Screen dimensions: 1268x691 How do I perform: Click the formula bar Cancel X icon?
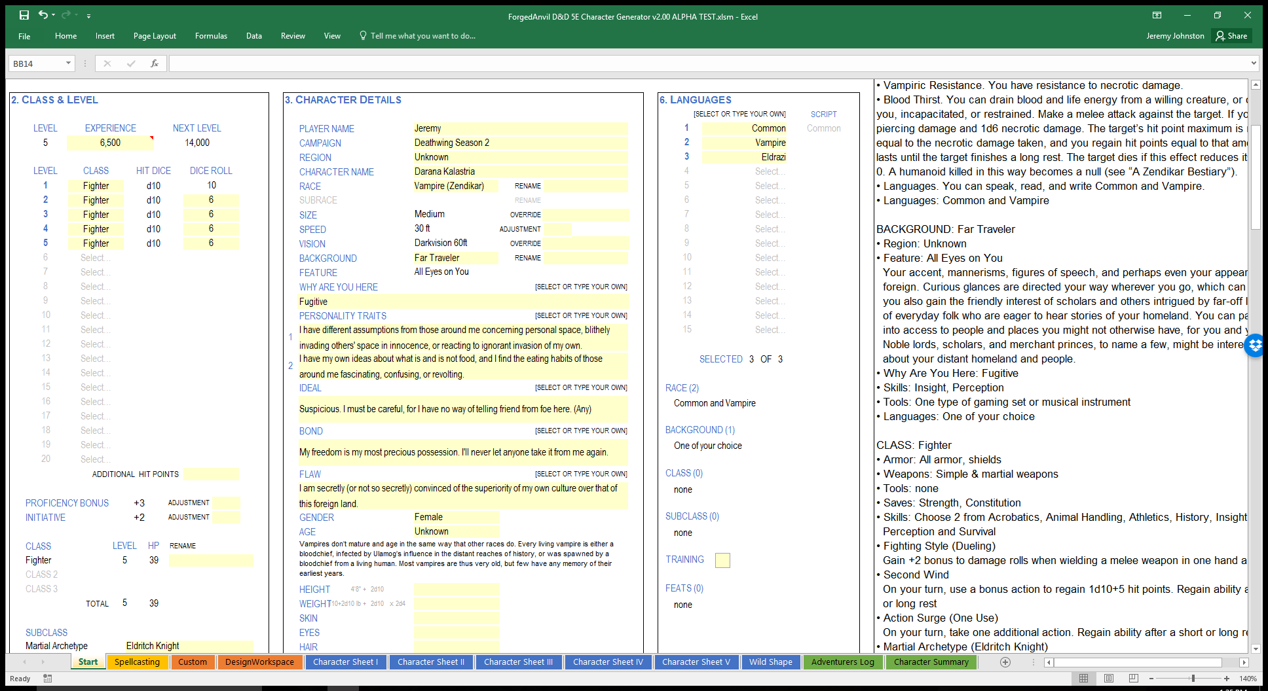tap(107, 63)
